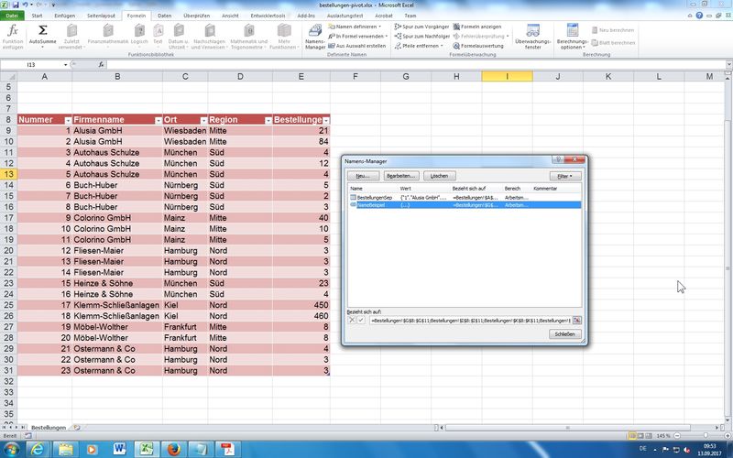This screenshot has width=733, height=458.
Task: Switch to the Daten ribbon tab
Action: tap(163, 16)
